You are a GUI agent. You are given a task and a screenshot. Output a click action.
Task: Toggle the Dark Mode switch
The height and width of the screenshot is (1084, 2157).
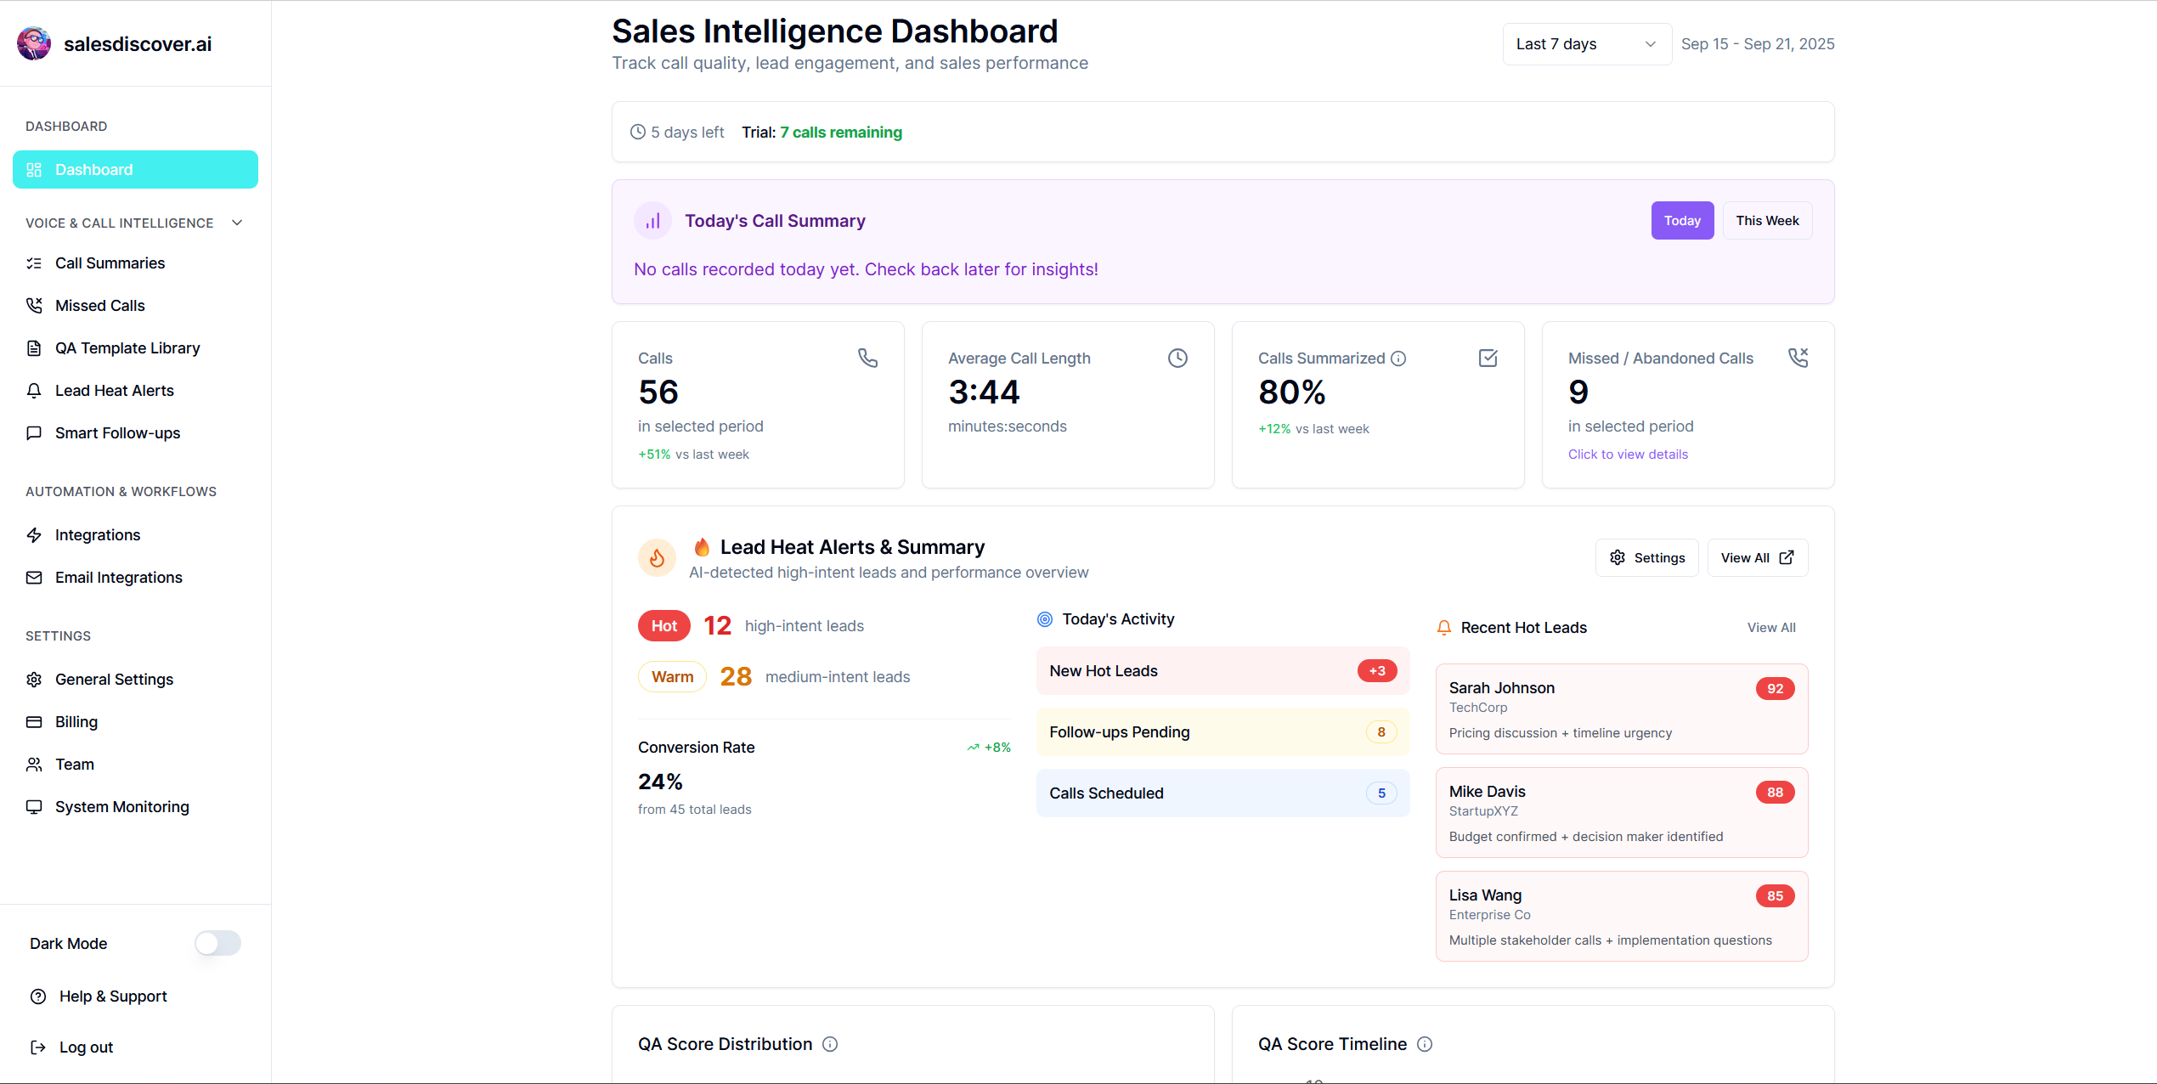coord(217,943)
